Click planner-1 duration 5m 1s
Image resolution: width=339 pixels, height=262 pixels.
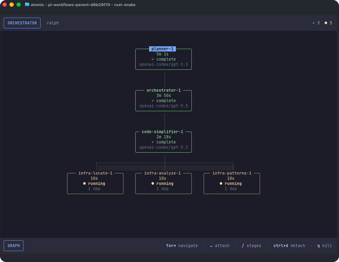pos(162,54)
